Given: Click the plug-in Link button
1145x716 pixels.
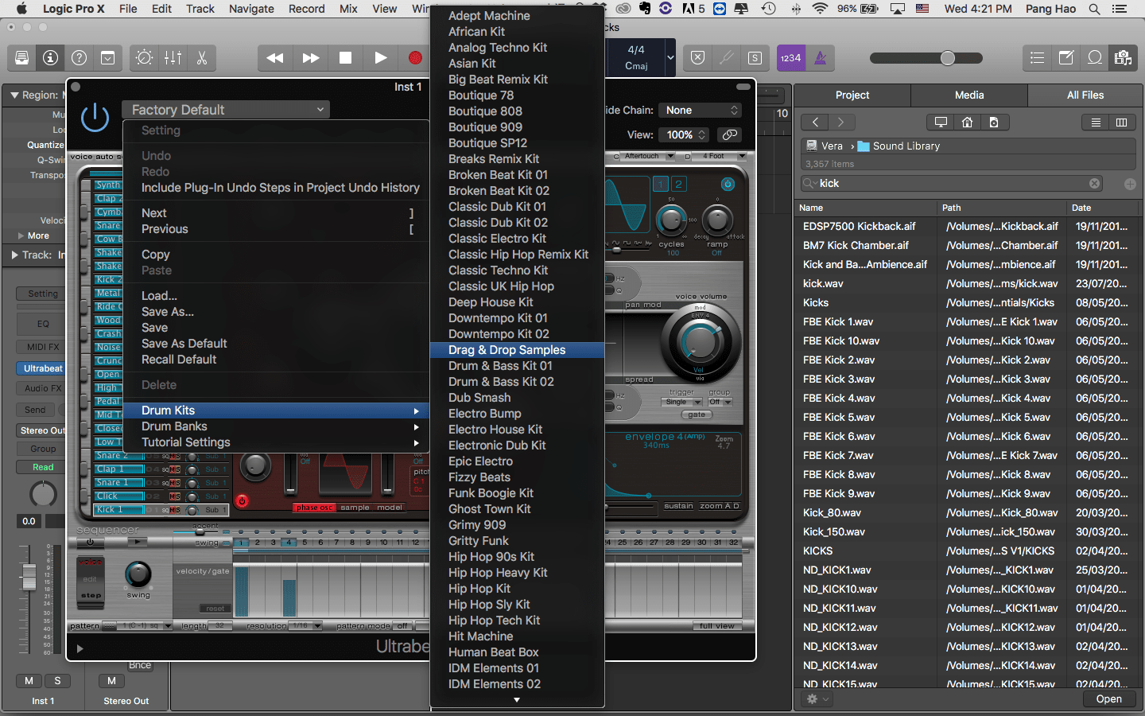Looking at the screenshot, I should tap(729, 134).
